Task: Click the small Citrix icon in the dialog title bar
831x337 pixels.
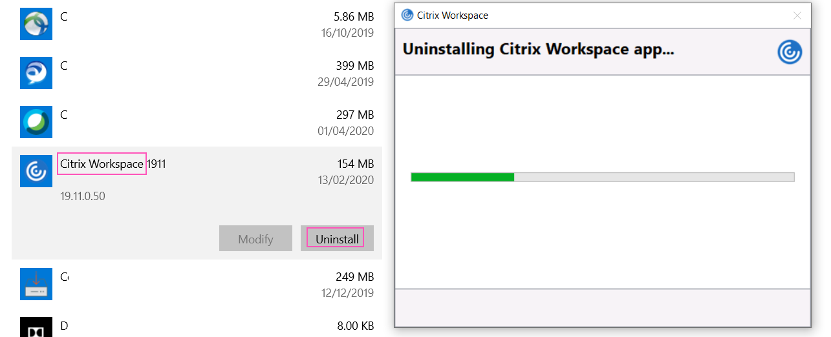Action: [407, 15]
